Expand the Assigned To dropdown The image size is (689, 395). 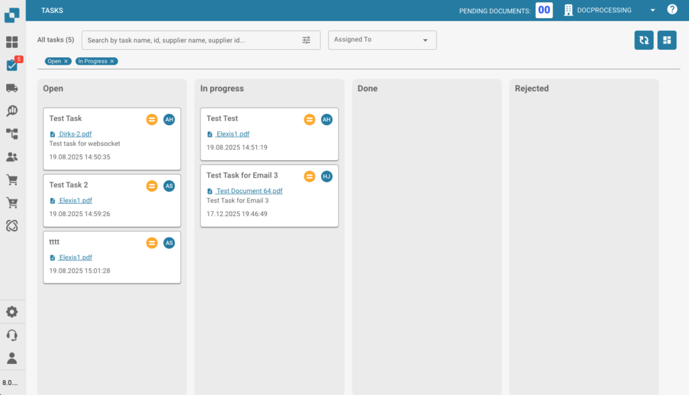click(382, 40)
